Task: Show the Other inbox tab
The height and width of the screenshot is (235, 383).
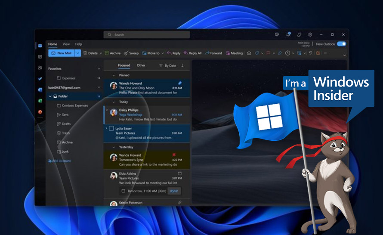Action: pos(141,65)
